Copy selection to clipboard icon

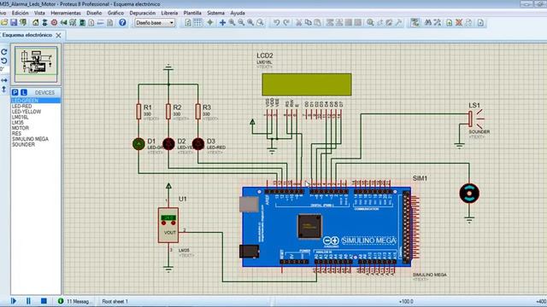tap(308, 23)
